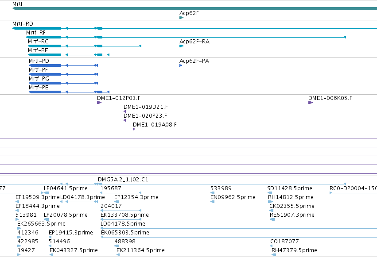Screen dimensions: 377x257
Task: Click the LP04641.5prime EST label
Action: point(66,188)
